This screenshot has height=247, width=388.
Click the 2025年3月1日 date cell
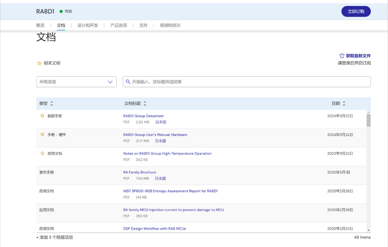point(339,172)
